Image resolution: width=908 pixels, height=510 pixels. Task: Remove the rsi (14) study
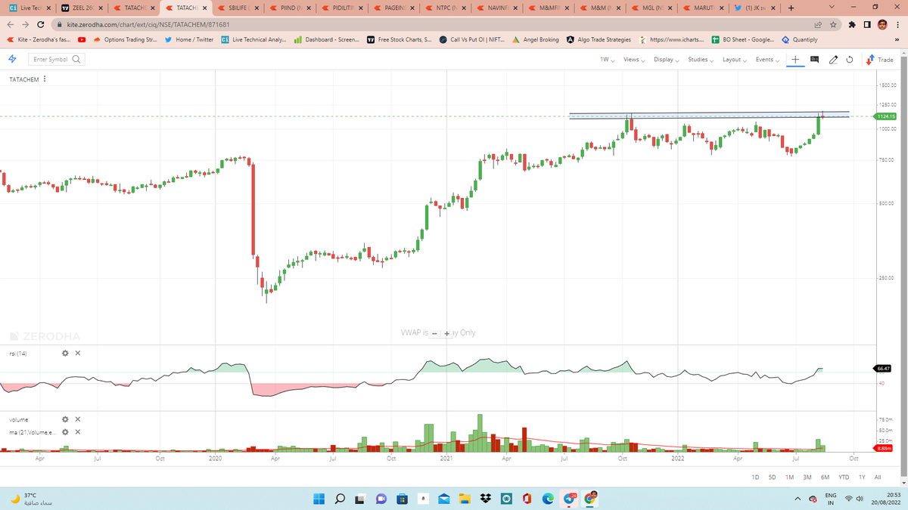click(x=78, y=353)
